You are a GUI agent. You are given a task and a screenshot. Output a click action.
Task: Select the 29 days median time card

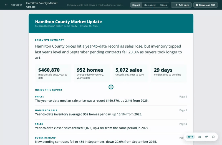coord(169,73)
